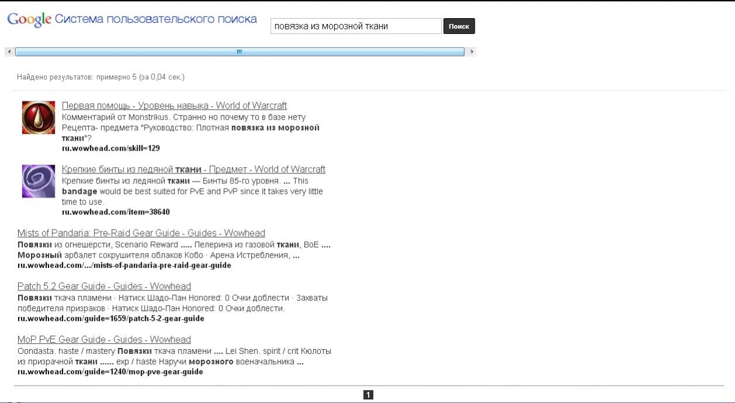Open Mists of Pandaria Pre-Raid Gear Guide
The image size is (735, 403).
pyautogui.click(x=141, y=233)
